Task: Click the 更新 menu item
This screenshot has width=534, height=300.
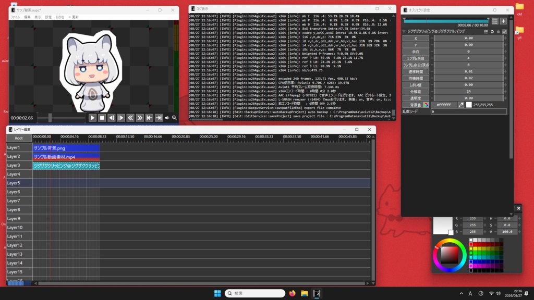Action: click(74, 17)
